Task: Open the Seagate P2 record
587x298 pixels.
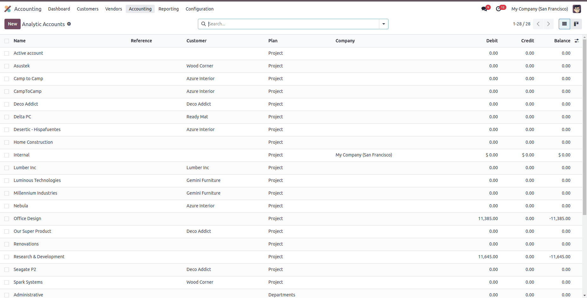Action: coord(25,269)
